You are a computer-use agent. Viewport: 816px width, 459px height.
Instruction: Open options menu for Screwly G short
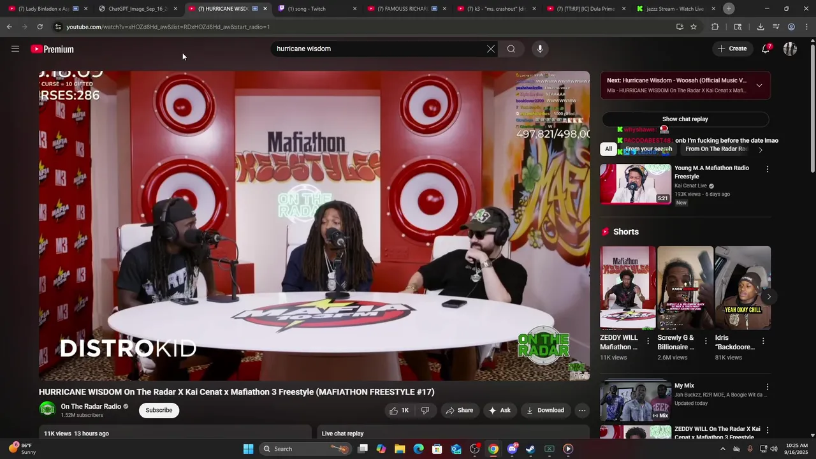(x=705, y=341)
